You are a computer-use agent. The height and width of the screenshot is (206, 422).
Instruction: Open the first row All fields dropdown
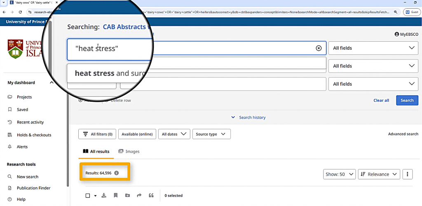373,48
